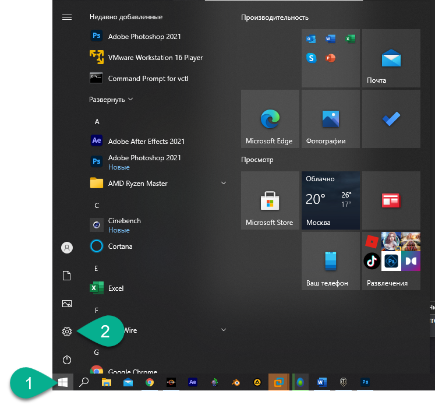The width and height of the screenshot is (435, 405).
Task: Click Excel icon in the Office tile folder
Action: [350, 39]
